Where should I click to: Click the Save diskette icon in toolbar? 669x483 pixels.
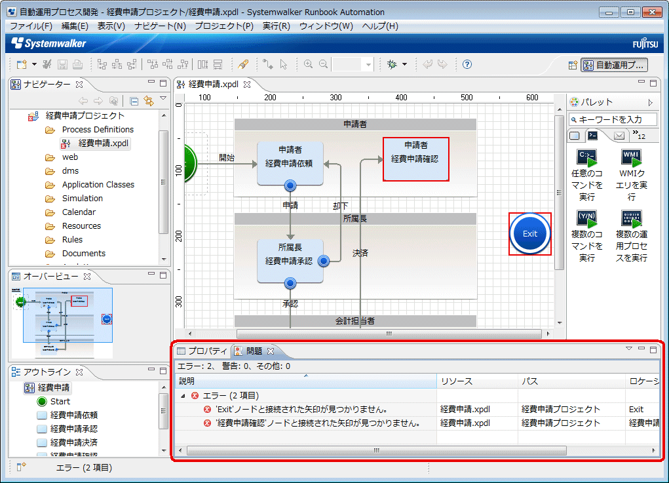[x=62, y=64]
